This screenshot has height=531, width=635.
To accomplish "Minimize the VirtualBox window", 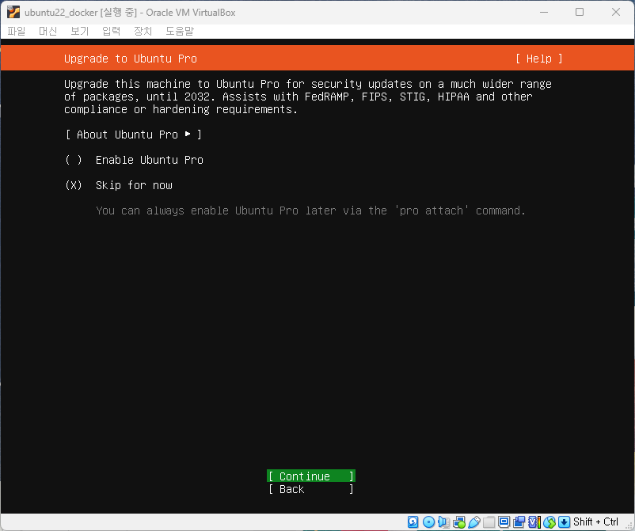I will (544, 12).
